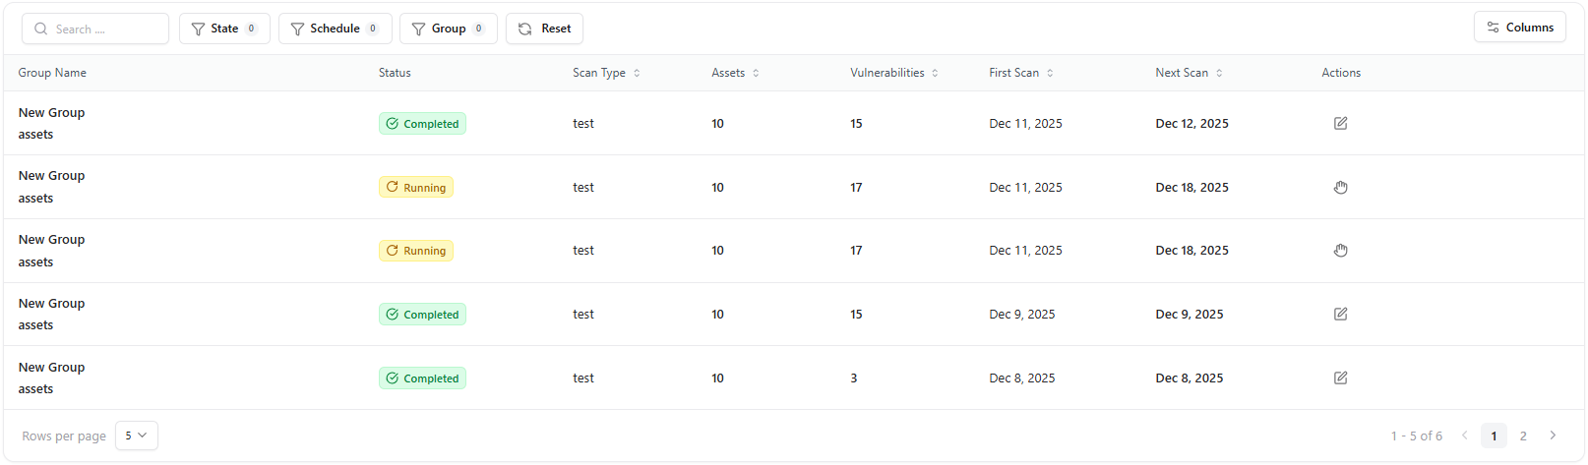Click the edit icon for the 3-vulnerabilities row
Screen dimensions: 1588x465
(x=1340, y=378)
